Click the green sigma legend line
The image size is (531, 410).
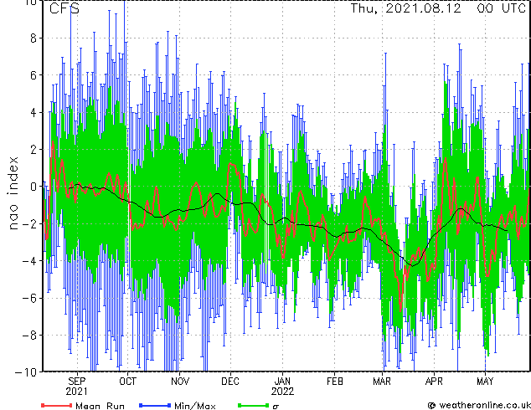coord(253,405)
